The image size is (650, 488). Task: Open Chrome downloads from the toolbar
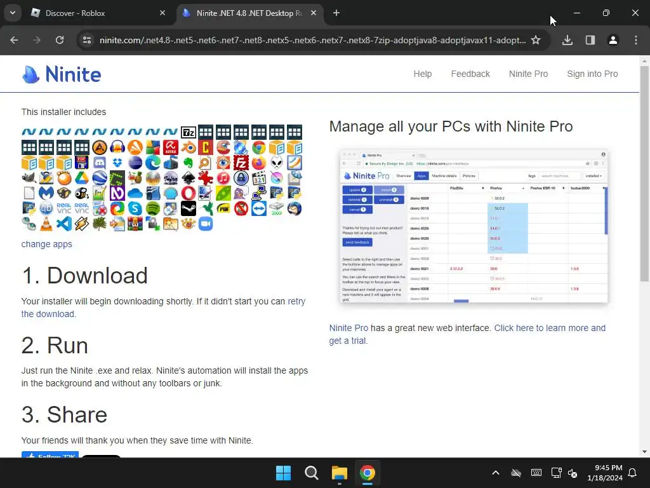567,40
